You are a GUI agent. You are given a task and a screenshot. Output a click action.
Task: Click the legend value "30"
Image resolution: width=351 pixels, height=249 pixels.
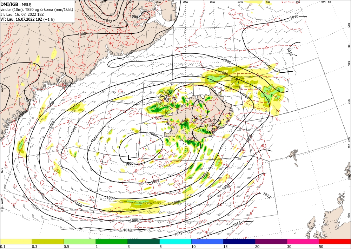(x=289, y=247)
